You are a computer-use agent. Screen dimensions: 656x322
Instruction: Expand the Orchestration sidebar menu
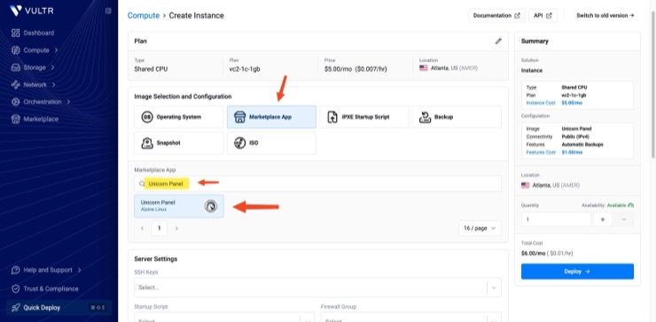(41, 102)
